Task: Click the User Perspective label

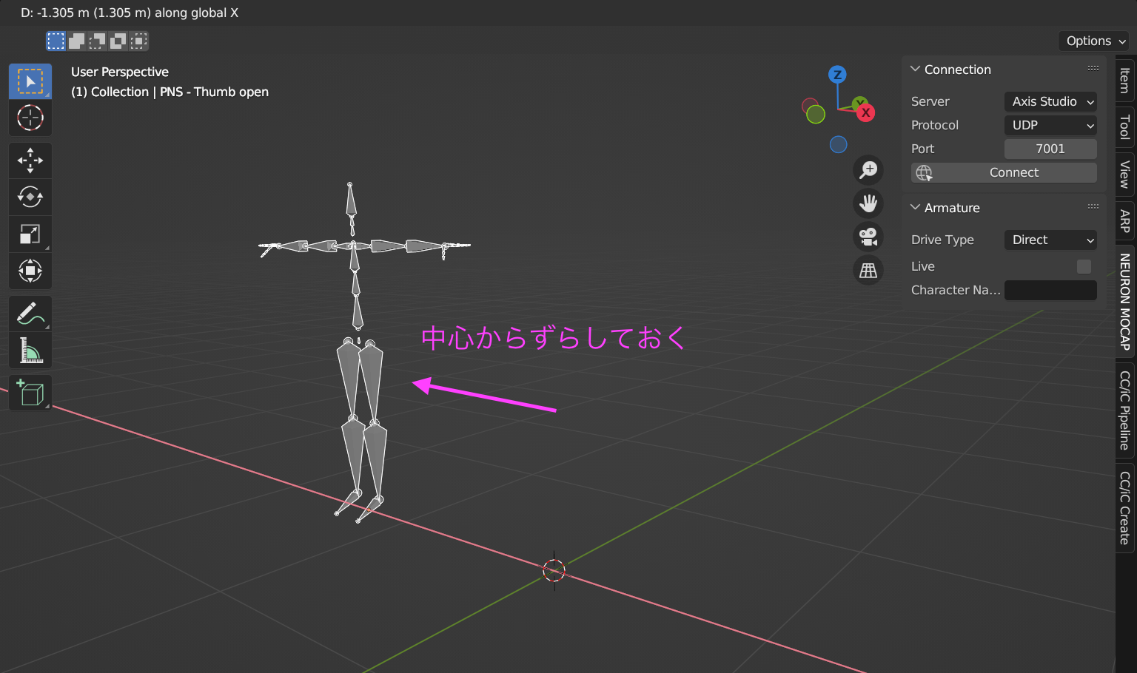Action: coord(120,72)
